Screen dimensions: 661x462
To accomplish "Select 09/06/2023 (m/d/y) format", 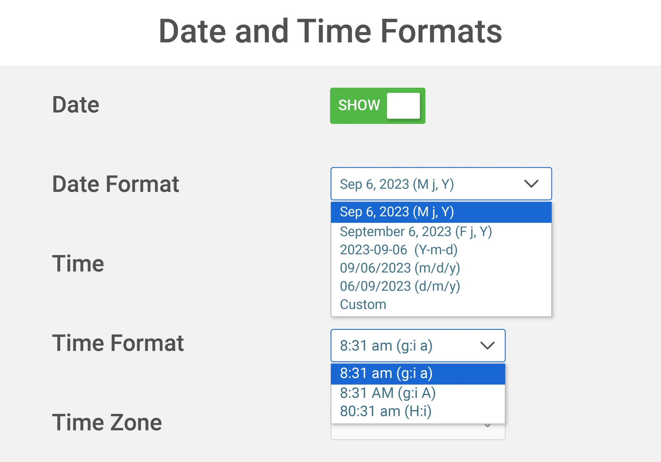I will point(441,268).
